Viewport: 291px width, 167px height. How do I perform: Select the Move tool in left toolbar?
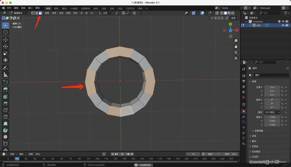tap(5, 40)
